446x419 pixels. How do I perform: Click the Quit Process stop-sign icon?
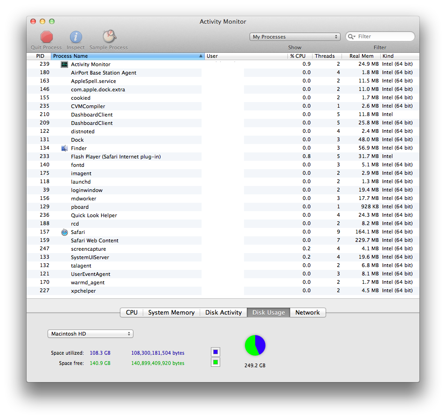(x=46, y=37)
